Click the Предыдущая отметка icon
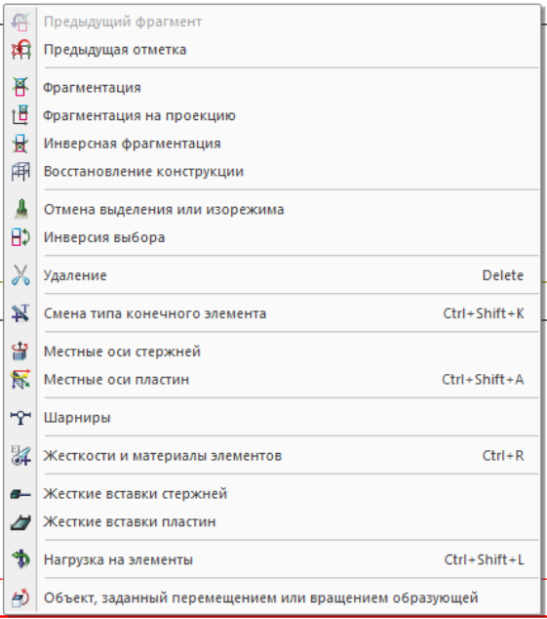547x619 pixels. pyautogui.click(x=20, y=50)
